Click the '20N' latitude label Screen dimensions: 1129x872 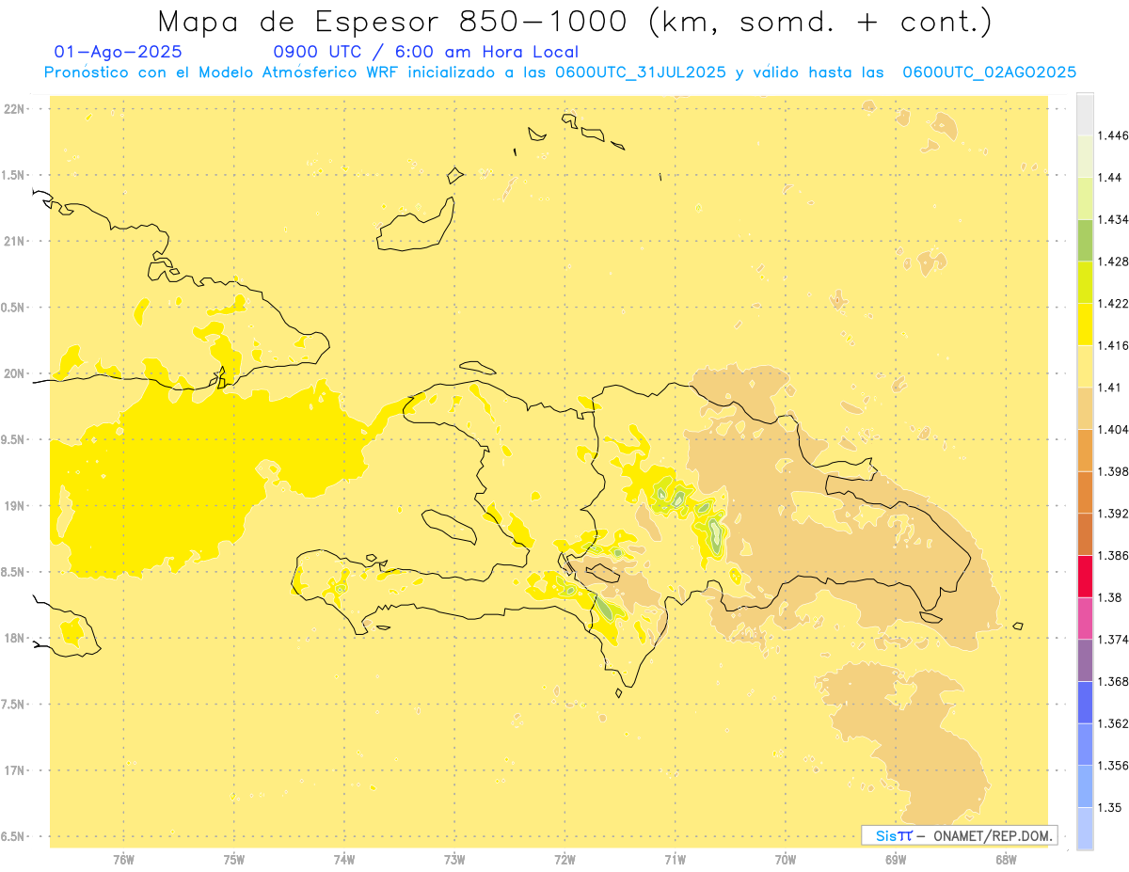pyautogui.click(x=16, y=373)
